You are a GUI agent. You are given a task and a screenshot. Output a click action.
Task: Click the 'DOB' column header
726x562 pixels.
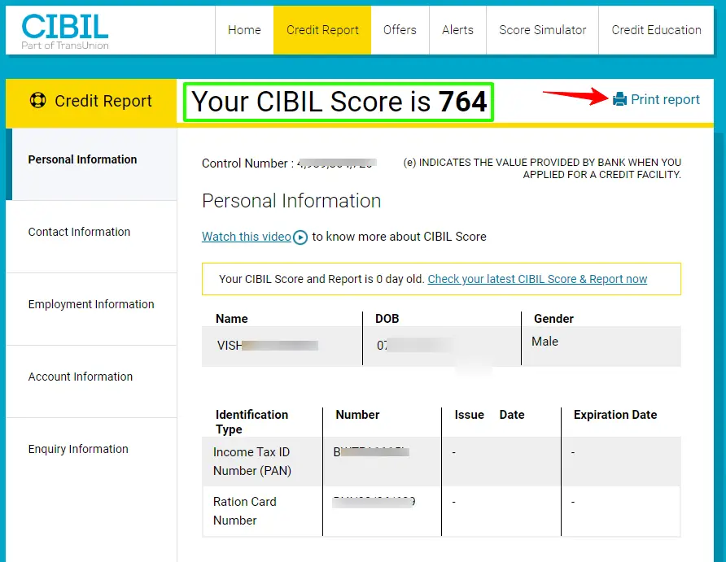click(x=387, y=319)
